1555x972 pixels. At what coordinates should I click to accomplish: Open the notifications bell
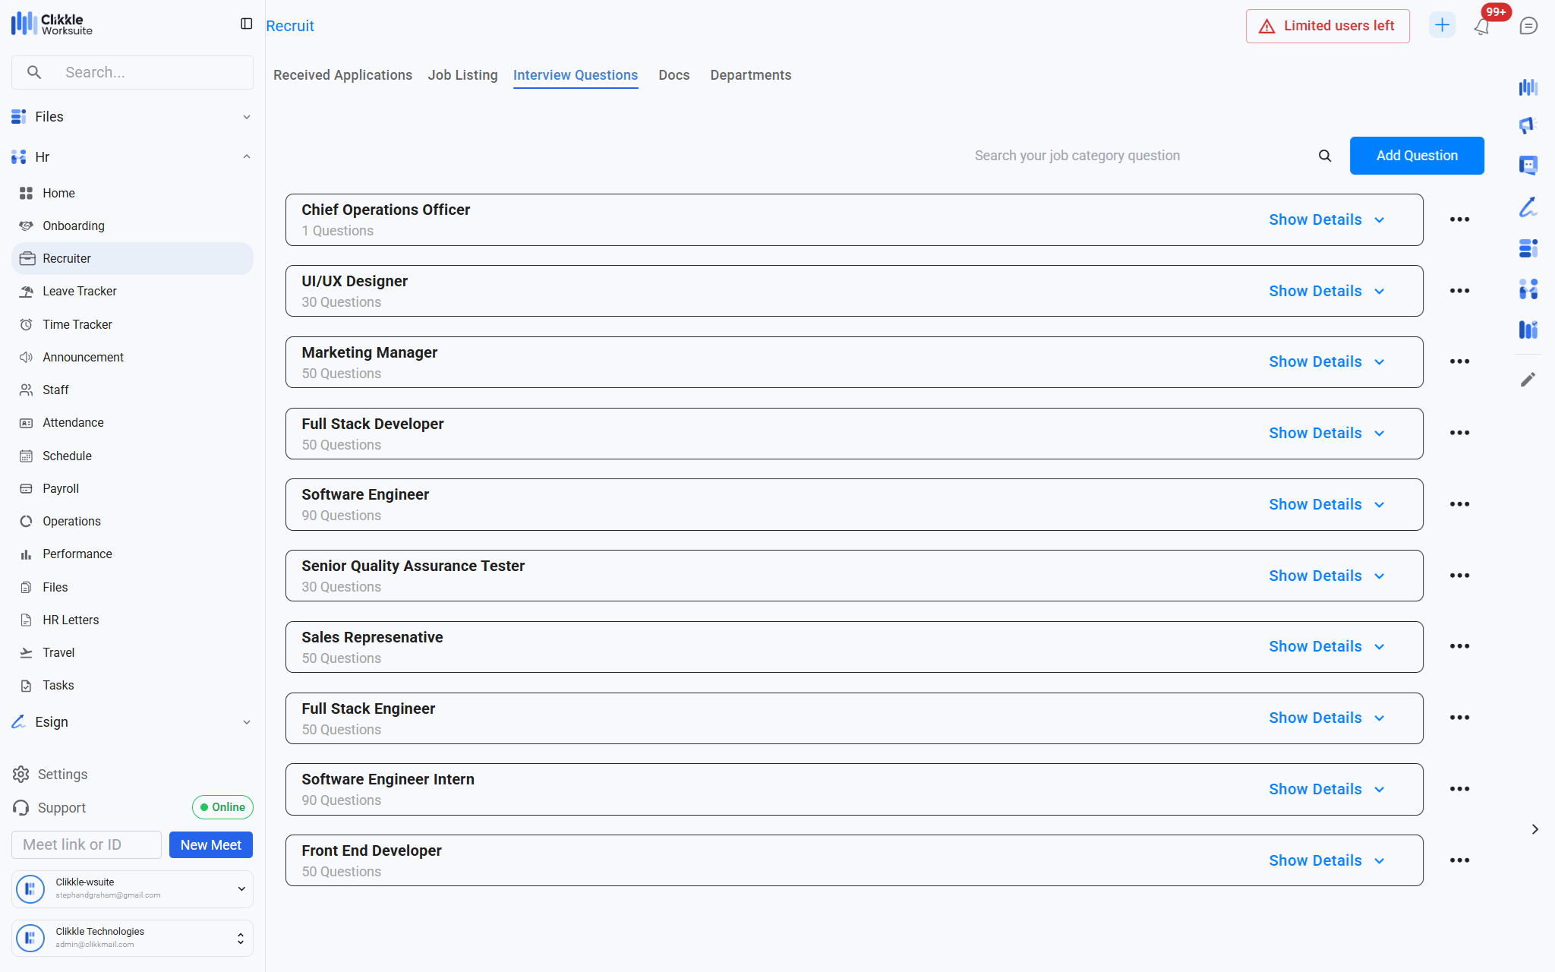click(1481, 27)
